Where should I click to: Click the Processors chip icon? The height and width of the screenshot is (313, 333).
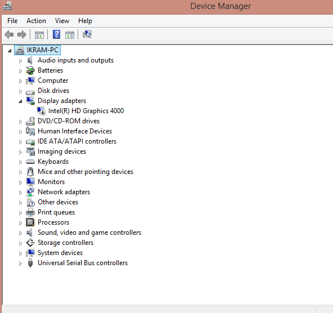coord(30,222)
